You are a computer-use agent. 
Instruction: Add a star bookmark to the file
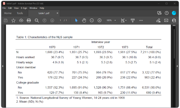point(14,21)
